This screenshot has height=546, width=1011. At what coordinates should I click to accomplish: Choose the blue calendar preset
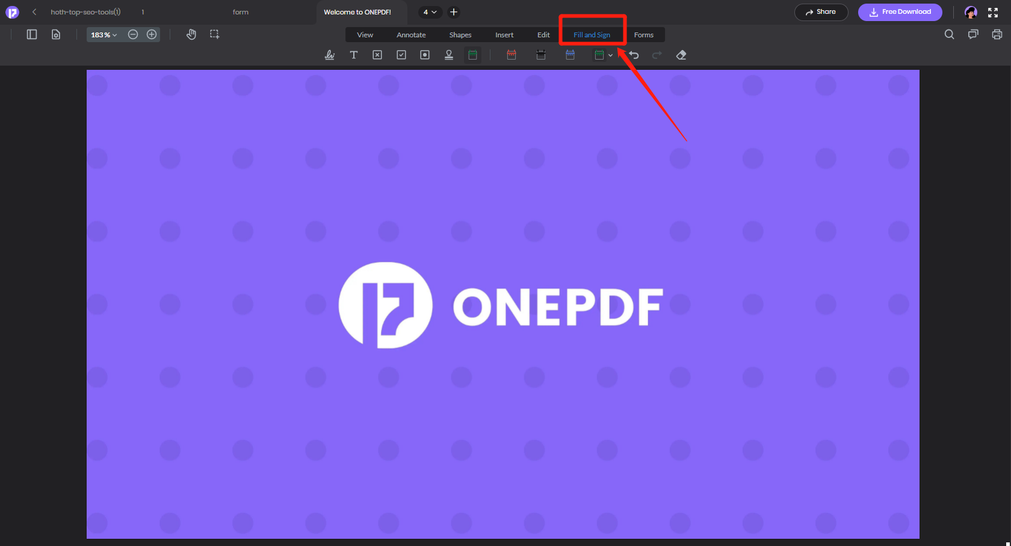pos(570,55)
